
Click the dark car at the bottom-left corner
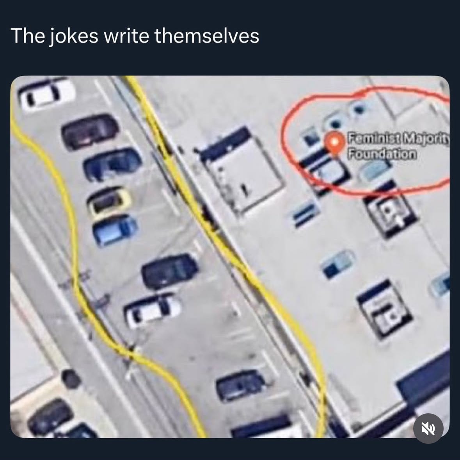50,417
